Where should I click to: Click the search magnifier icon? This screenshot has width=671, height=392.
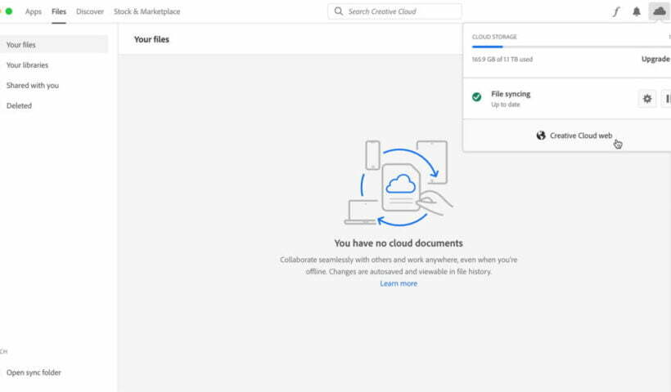(x=339, y=11)
